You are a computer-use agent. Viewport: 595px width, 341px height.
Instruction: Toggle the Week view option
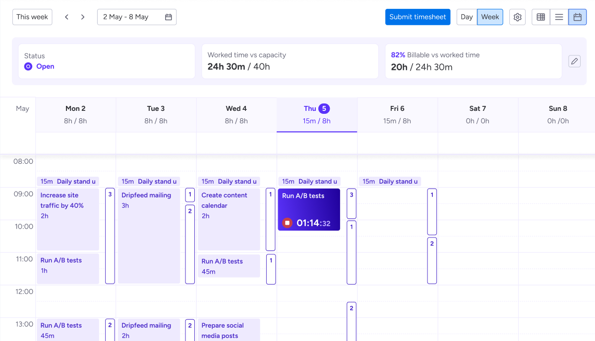tap(490, 16)
